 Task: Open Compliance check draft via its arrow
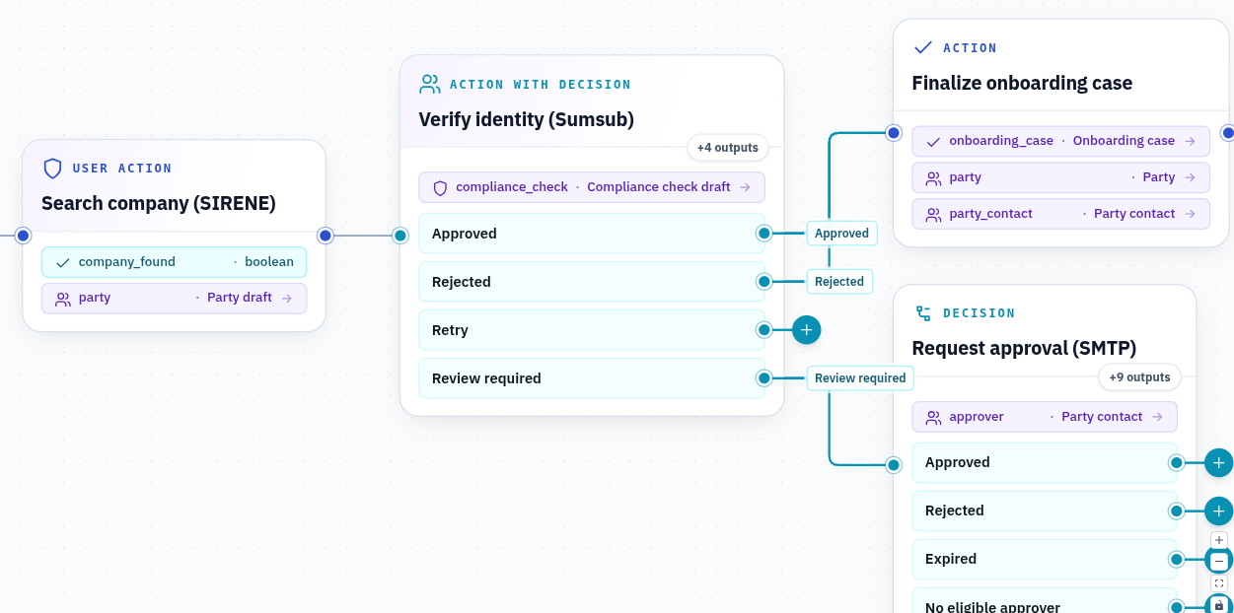(x=745, y=187)
